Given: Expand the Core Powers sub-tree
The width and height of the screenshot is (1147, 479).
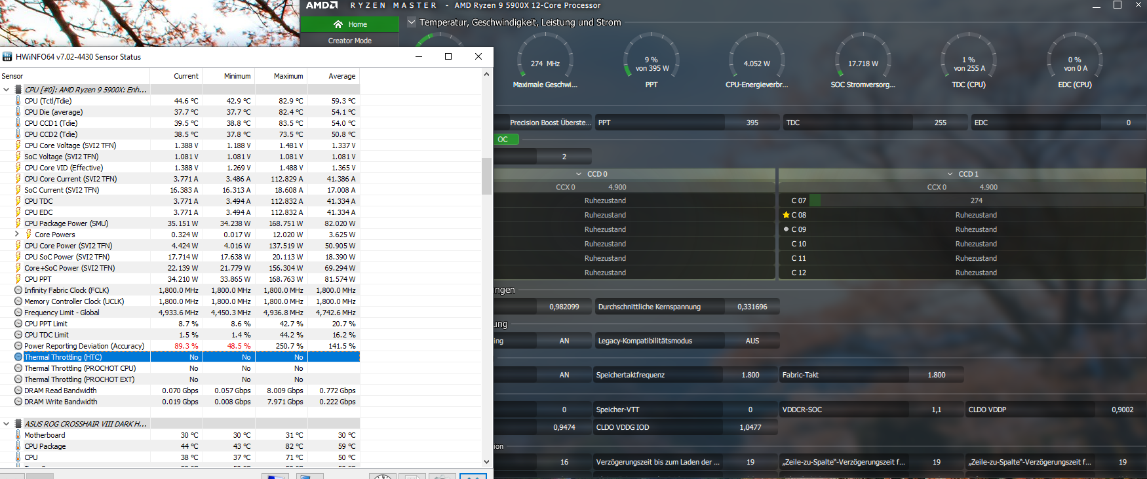Looking at the screenshot, I should click(17, 235).
